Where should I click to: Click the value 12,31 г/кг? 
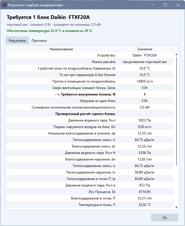coord(145,198)
